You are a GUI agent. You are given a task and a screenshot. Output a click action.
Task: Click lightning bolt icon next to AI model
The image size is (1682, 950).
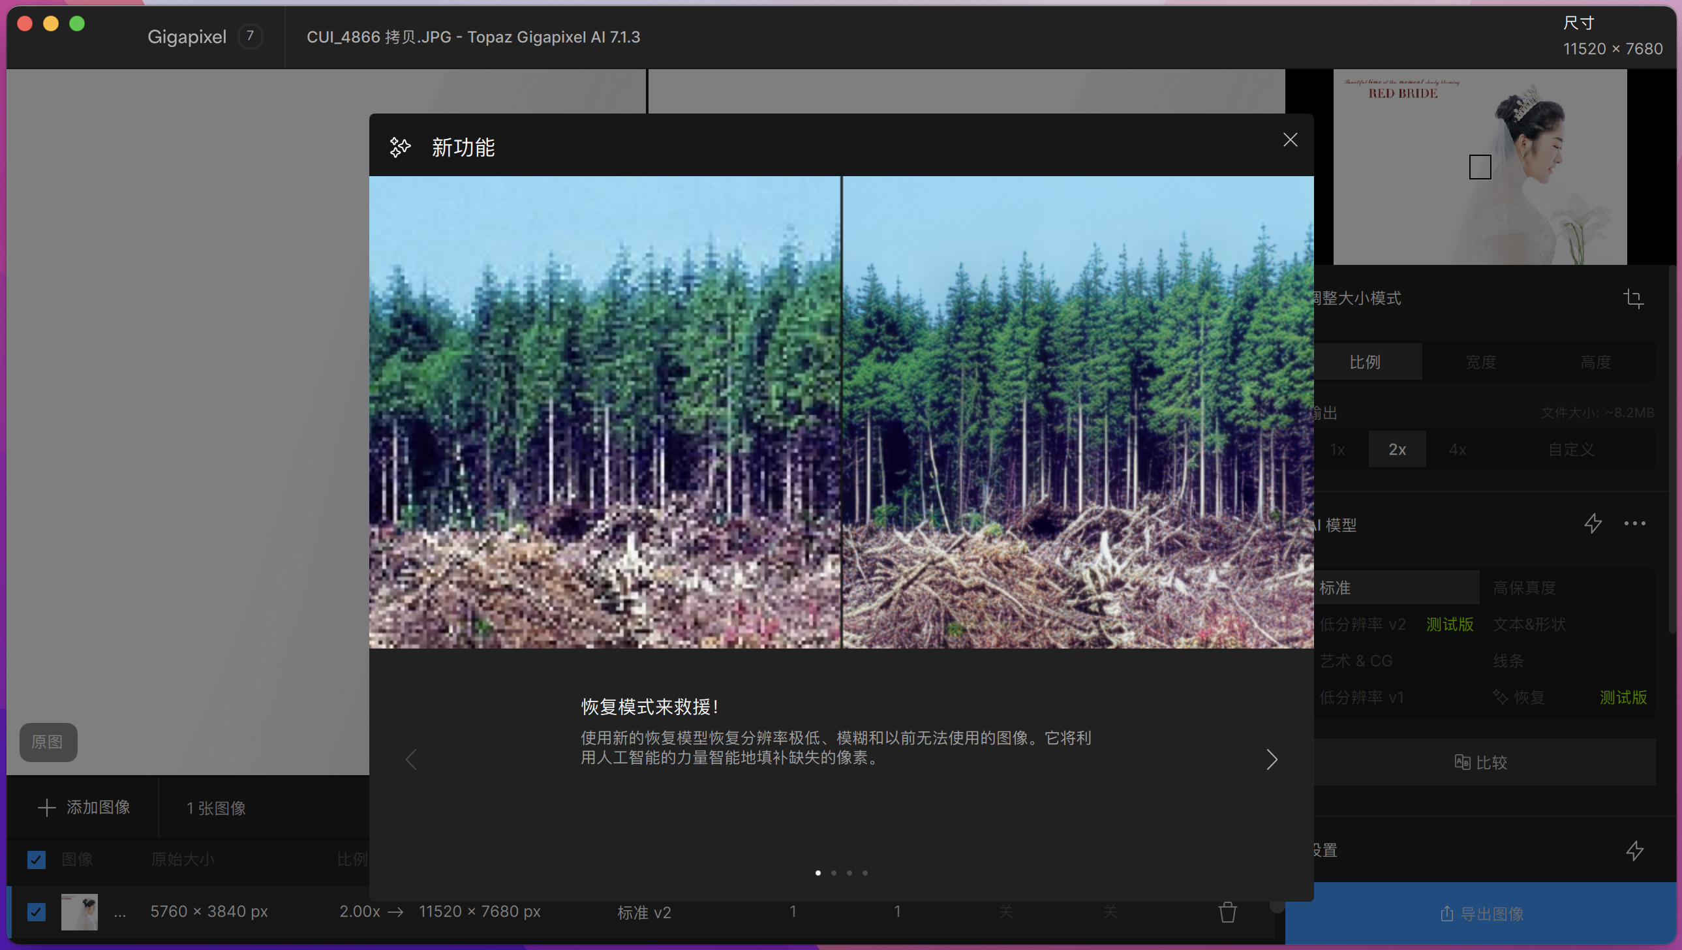1593,523
